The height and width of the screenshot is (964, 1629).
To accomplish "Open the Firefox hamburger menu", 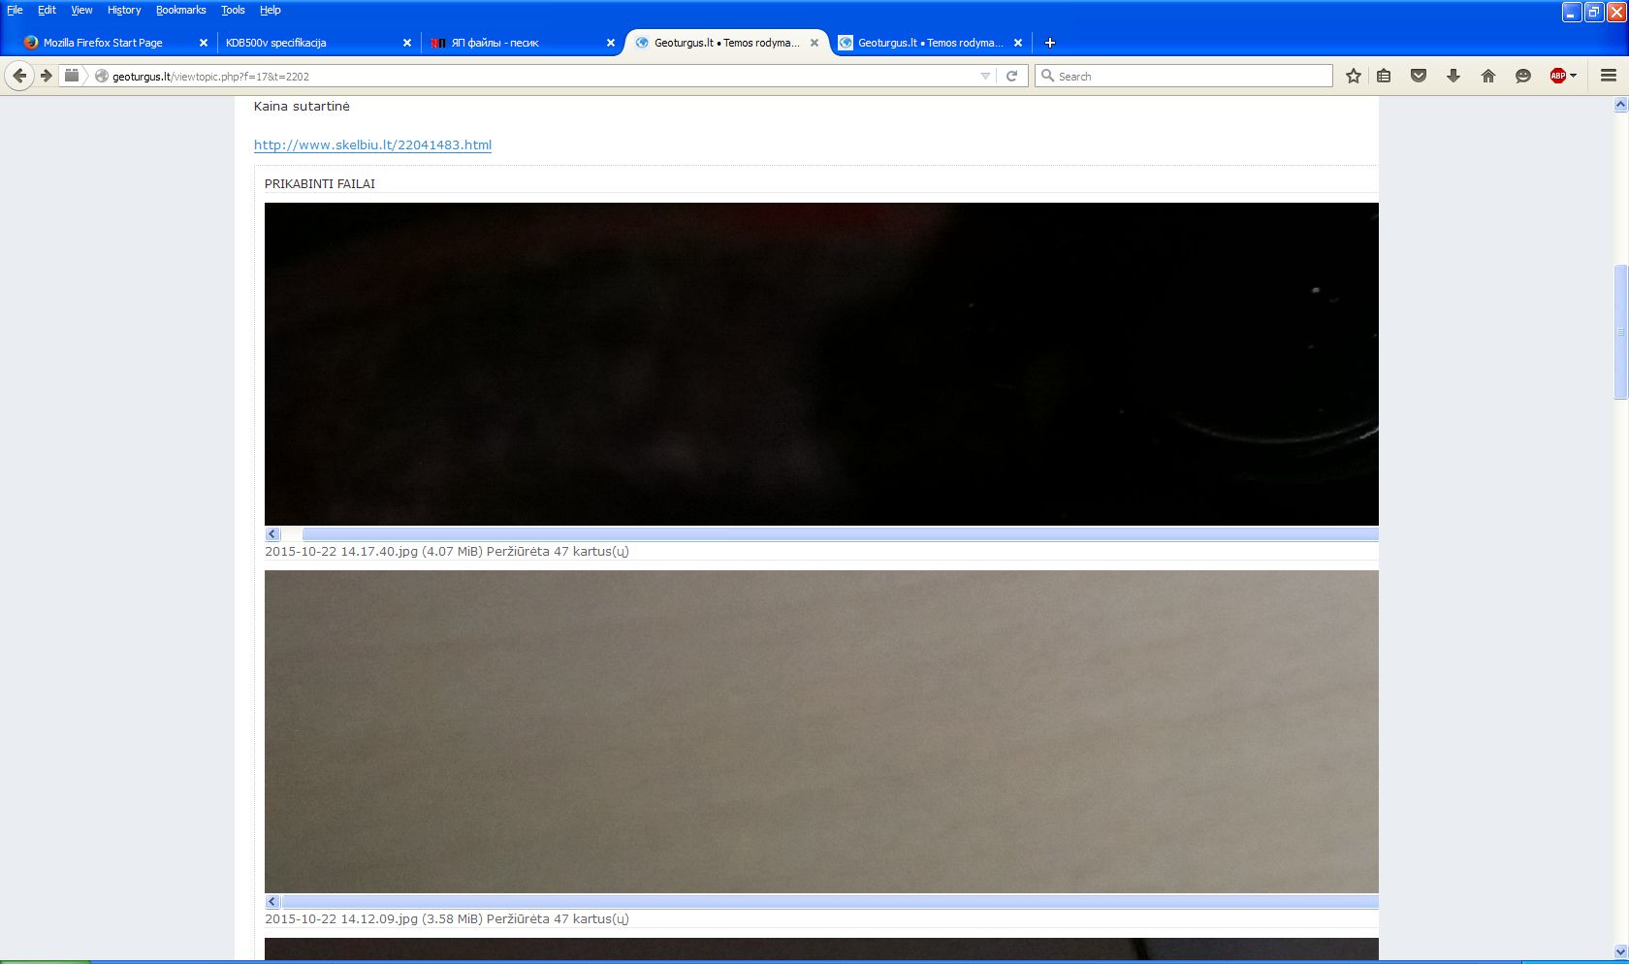I will click(1609, 76).
